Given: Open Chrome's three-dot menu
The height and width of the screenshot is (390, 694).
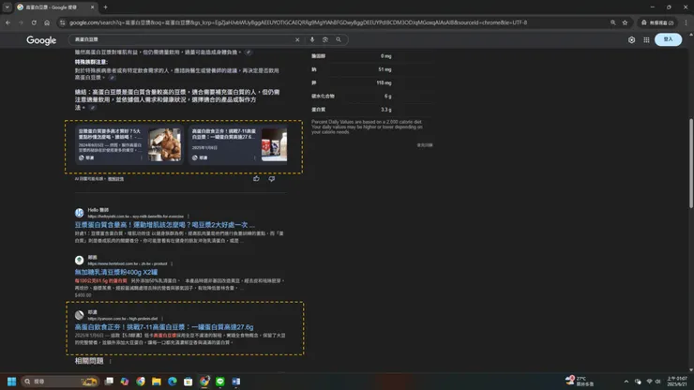Looking at the screenshot, I should (x=686, y=22).
